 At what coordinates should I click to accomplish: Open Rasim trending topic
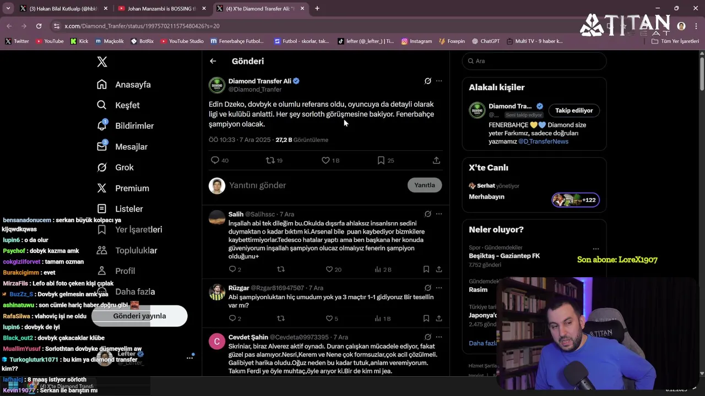pos(478,290)
